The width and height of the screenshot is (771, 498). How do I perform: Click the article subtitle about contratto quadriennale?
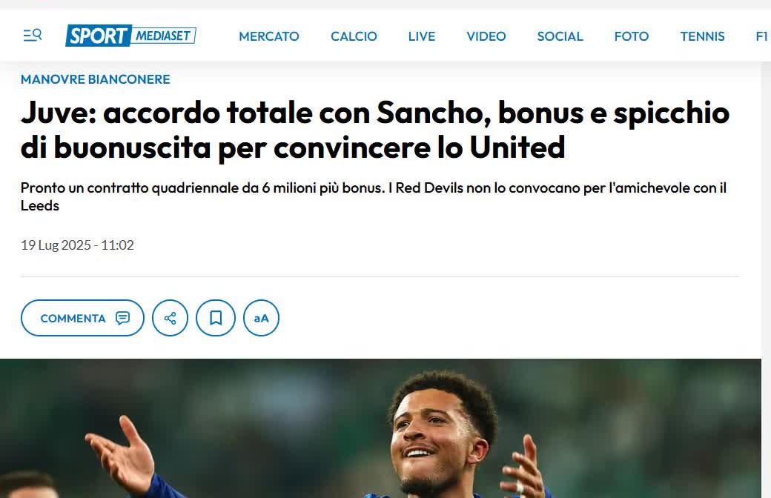point(374,196)
